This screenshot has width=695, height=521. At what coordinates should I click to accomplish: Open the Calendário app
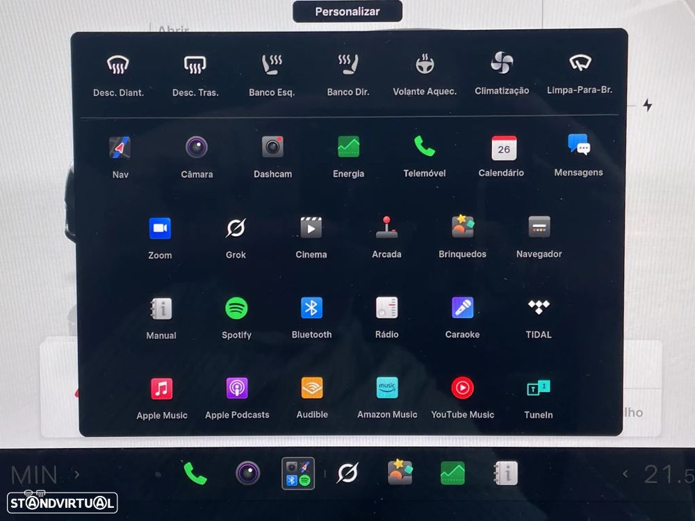[x=503, y=147]
